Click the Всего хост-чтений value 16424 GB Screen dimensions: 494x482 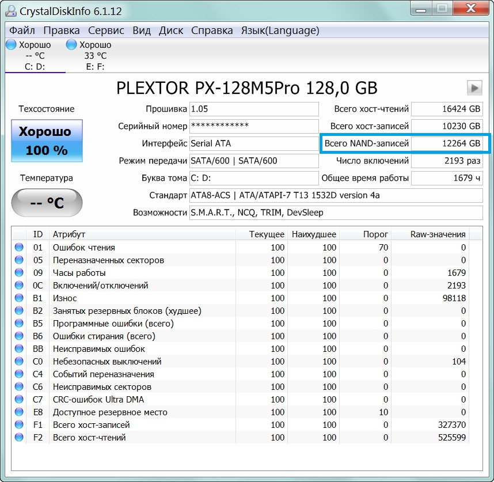point(447,109)
